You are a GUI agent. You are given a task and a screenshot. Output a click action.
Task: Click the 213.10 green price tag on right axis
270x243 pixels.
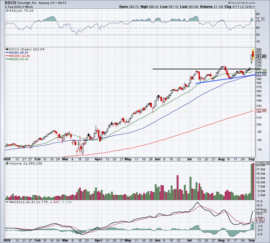(260, 71)
